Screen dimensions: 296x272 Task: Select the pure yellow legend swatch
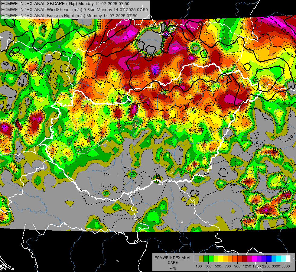pyautogui.click(x=220, y=259)
